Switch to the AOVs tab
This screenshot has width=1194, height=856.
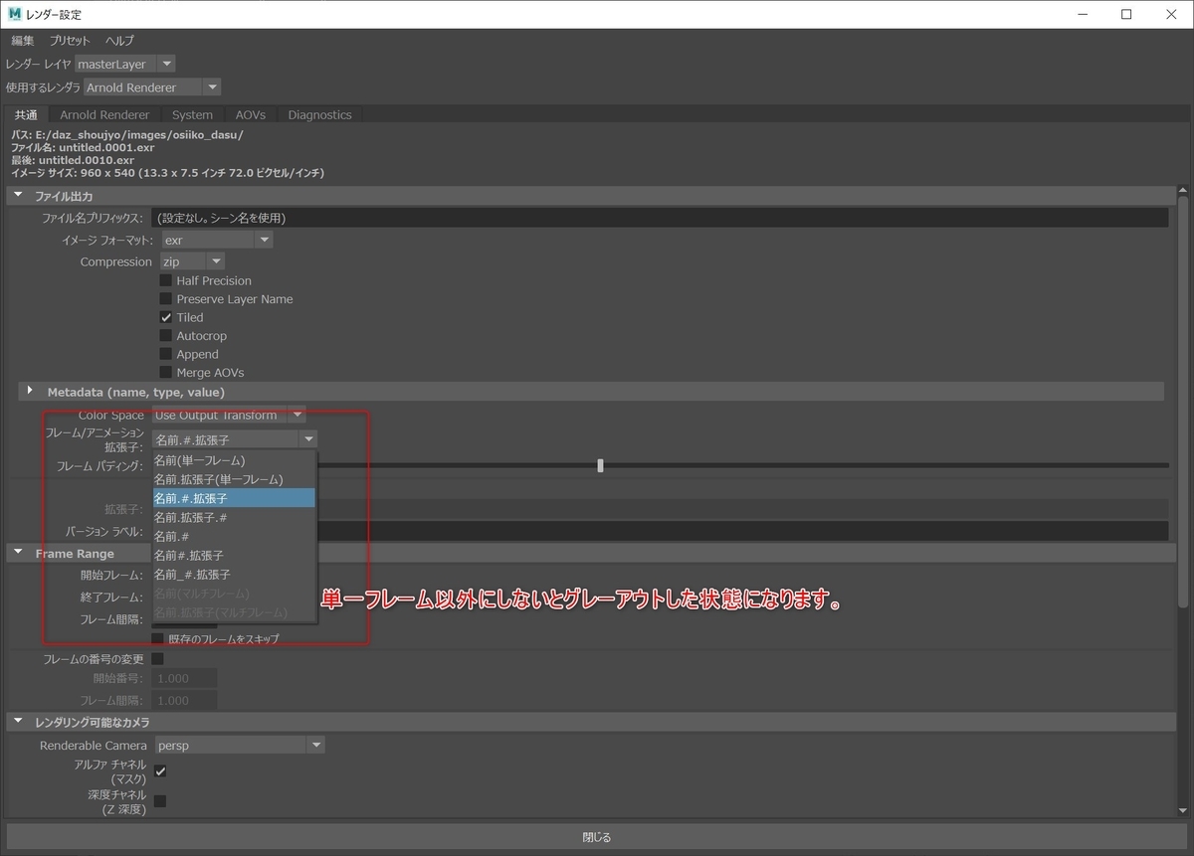tap(251, 115)
